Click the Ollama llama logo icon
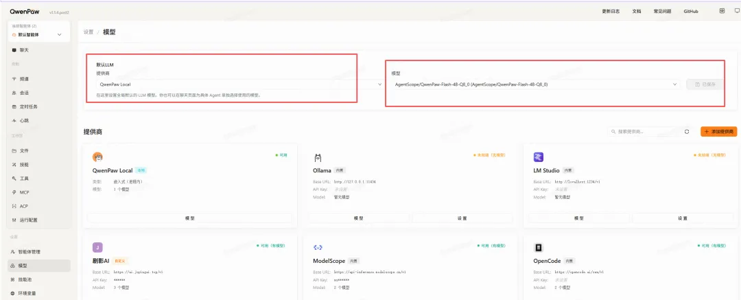Viewport: 741px width, 300px height. [x=318, y=158]
